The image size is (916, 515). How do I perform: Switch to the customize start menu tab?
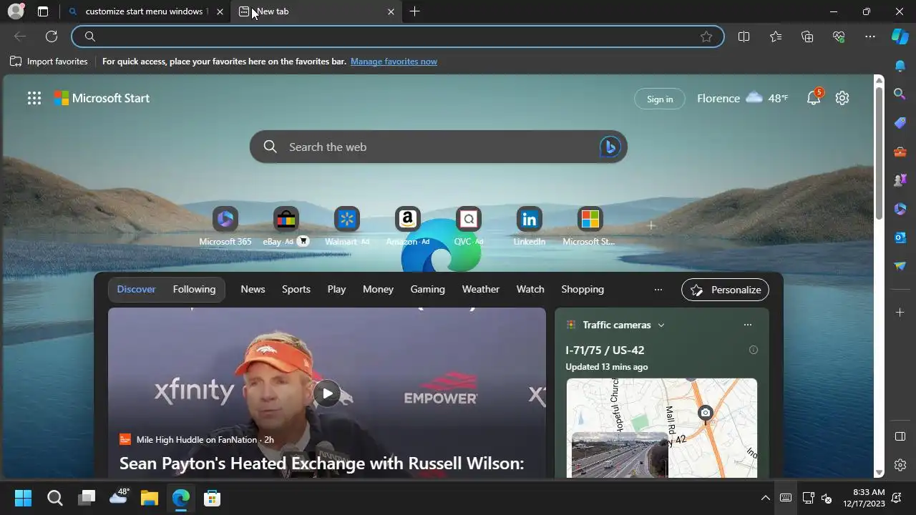point(145,11)
